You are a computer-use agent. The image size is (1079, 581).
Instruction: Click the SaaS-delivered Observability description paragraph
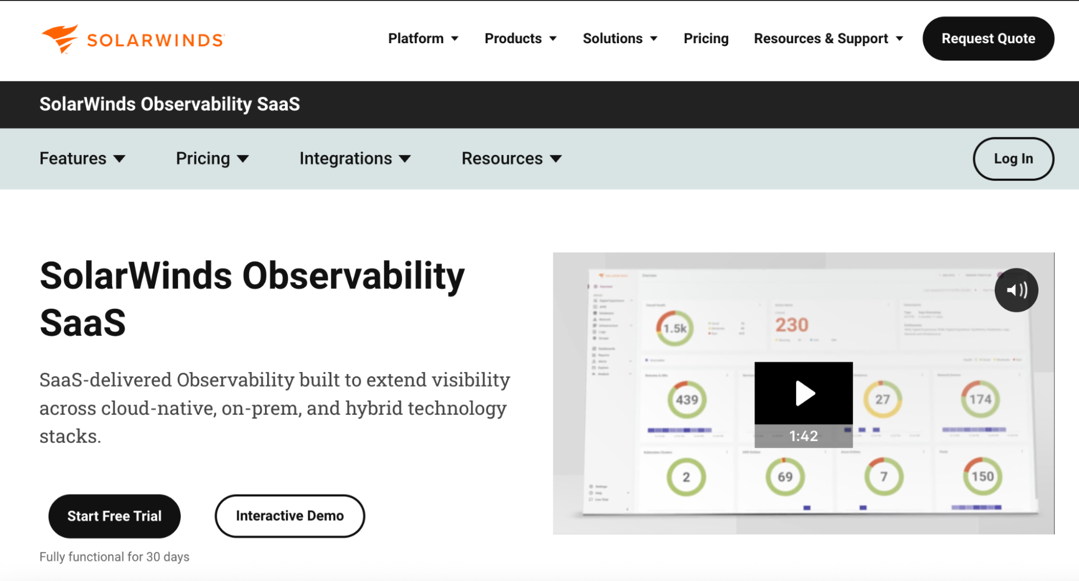(x=275, y=408)
